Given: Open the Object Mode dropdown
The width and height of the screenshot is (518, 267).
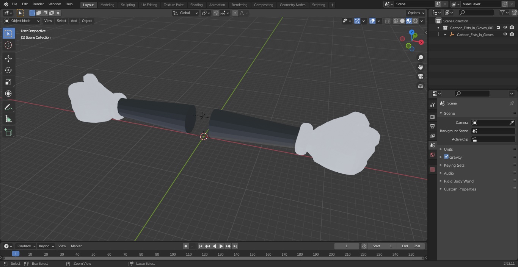Looking at the screenshot, I should (x=22, y=21).
